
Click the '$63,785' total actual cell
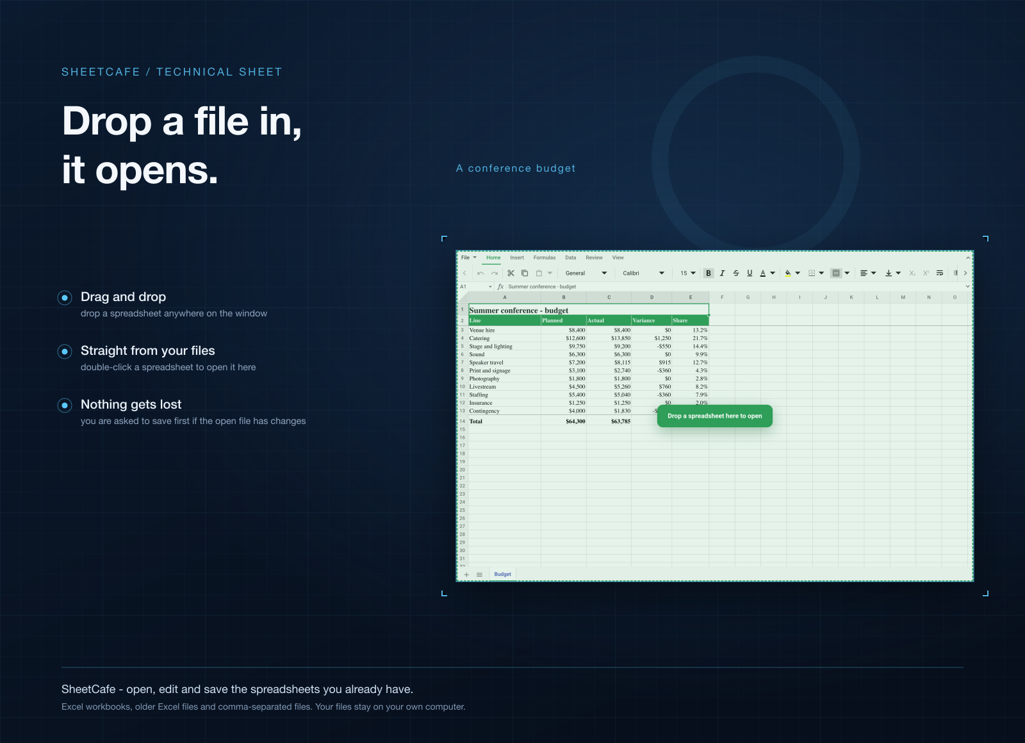click(609, 421)
